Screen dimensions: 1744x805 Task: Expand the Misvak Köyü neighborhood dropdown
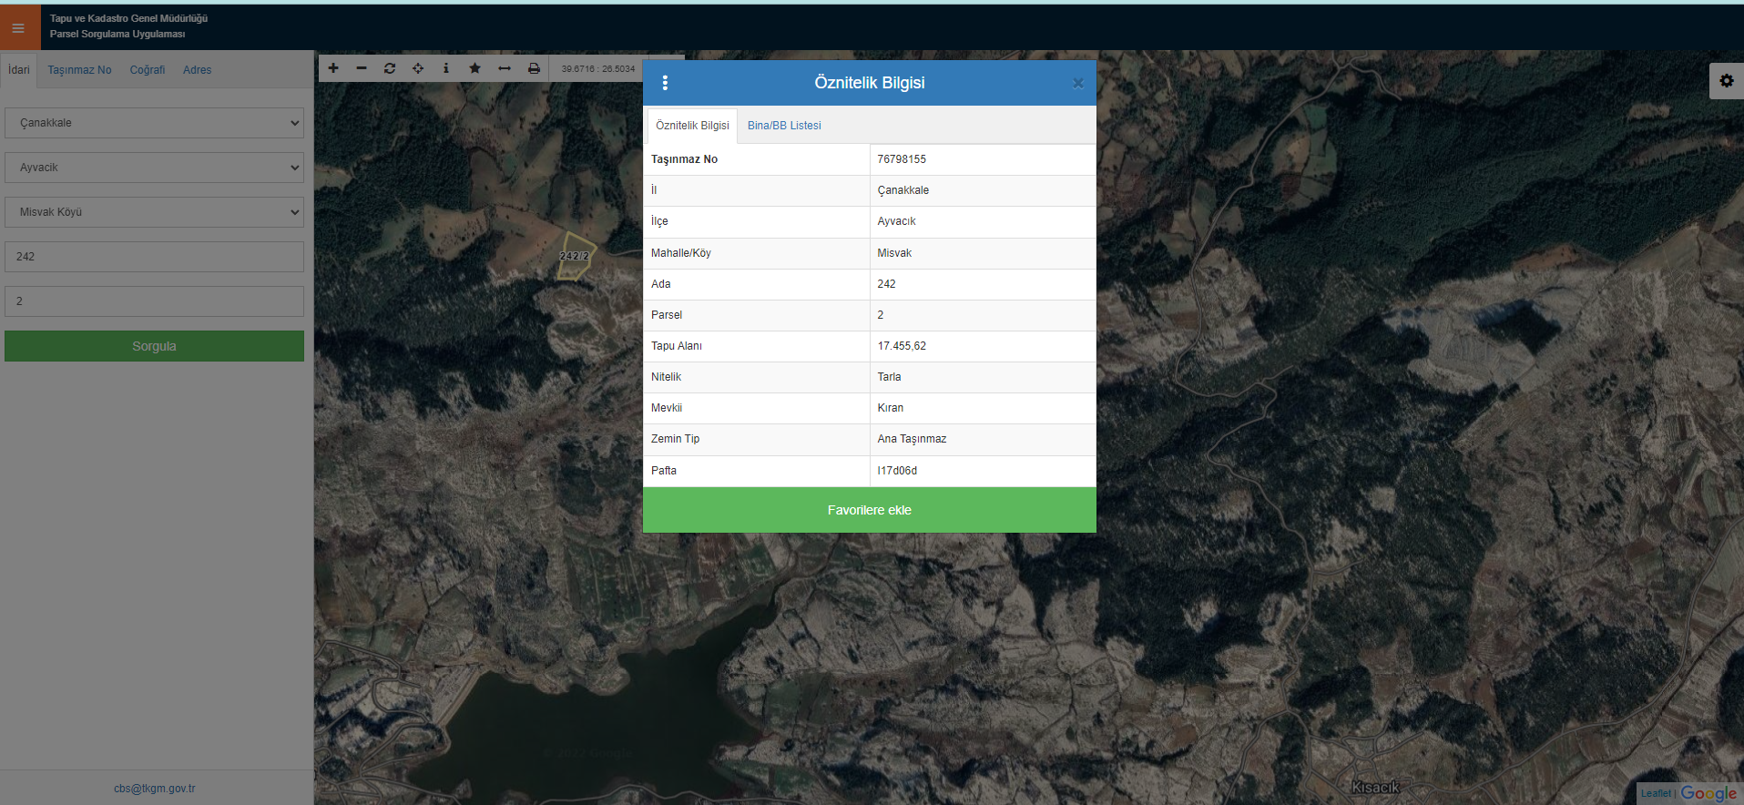155,212
